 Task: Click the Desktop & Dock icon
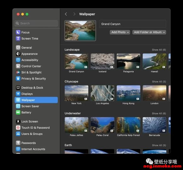coord(18,88)
